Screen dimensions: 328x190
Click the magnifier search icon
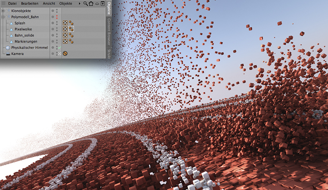85,4
